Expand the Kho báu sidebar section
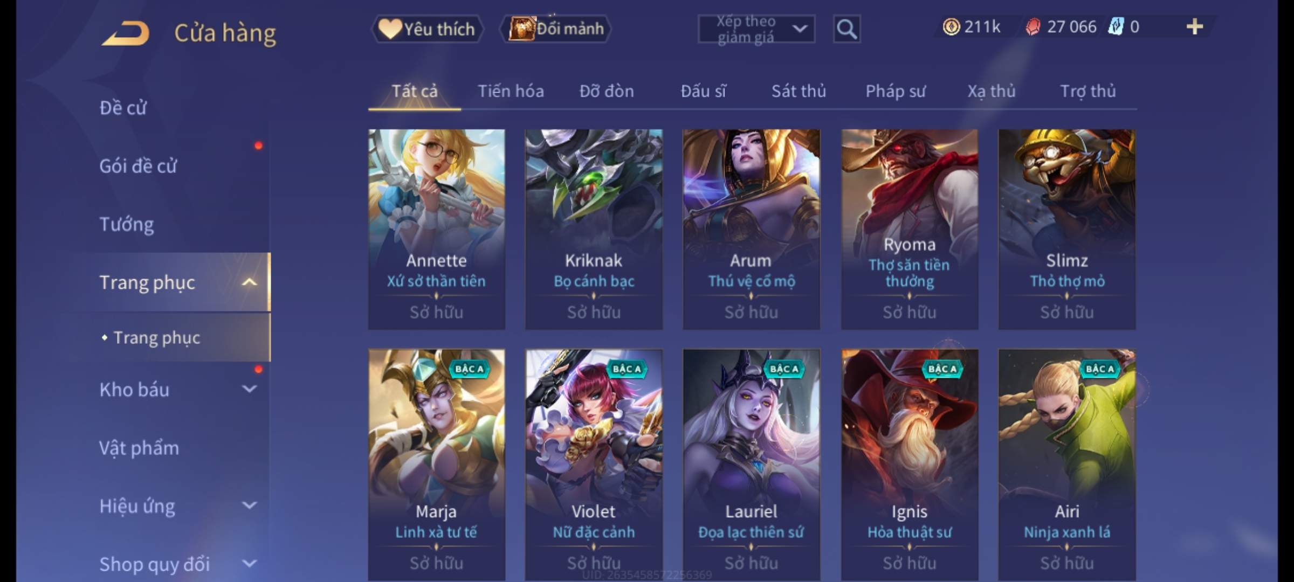 tap(249, 389)
